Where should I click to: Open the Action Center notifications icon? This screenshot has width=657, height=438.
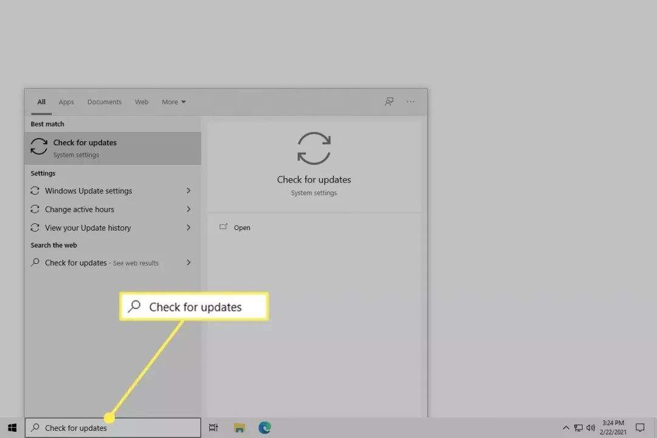pyautogui.click(x=640, y=428)
